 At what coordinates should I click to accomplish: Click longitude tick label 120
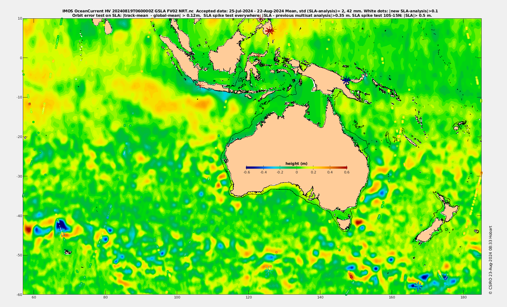(249, 297)
